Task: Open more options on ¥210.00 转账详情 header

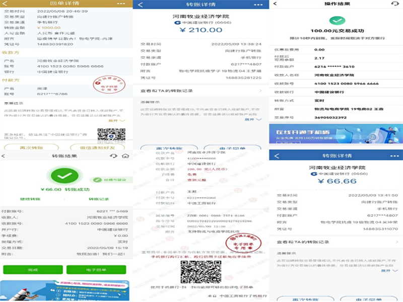Action: (x=258, y=5)
